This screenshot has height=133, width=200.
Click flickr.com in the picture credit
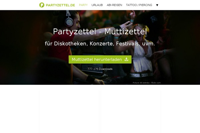[x=156, y=83]
